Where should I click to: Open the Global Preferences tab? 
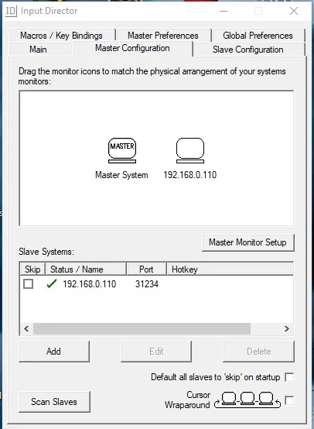[x=258, y=36]
